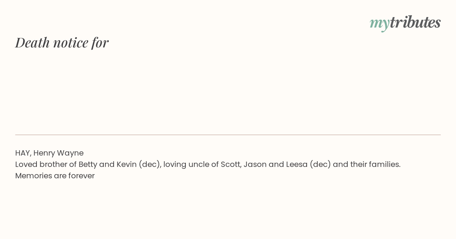Click the first "(dec)" after Kevin
The image size is (456, 239).
(x=149, y=164)
